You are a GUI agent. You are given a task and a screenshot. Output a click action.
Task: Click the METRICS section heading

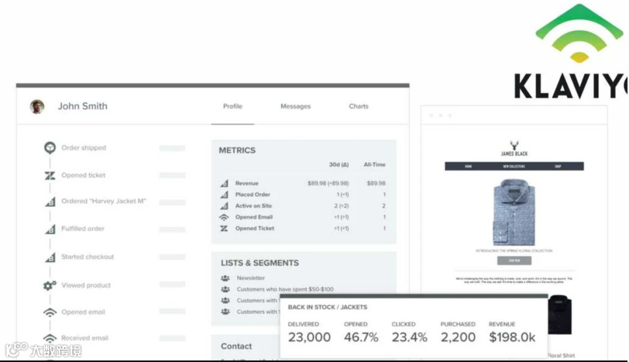[x=237, y=150]
